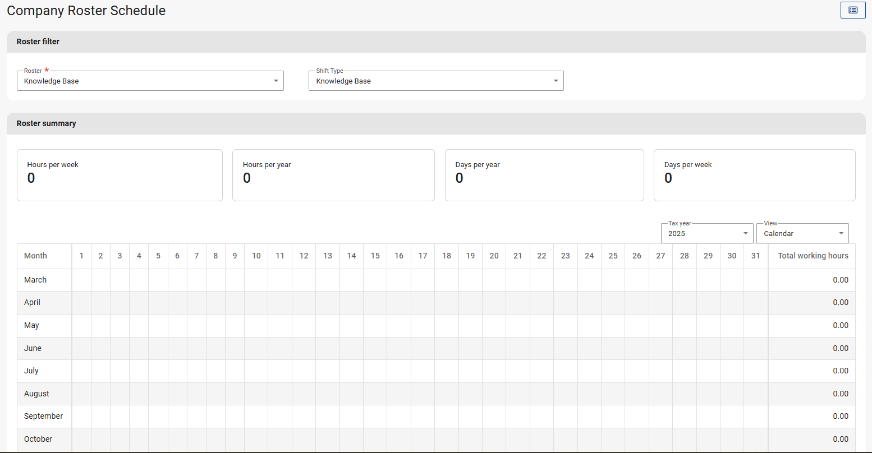Viewport: 872px width, 453px height.
Task: Expand the Shift Type dropdown
Action: (435, 81)
